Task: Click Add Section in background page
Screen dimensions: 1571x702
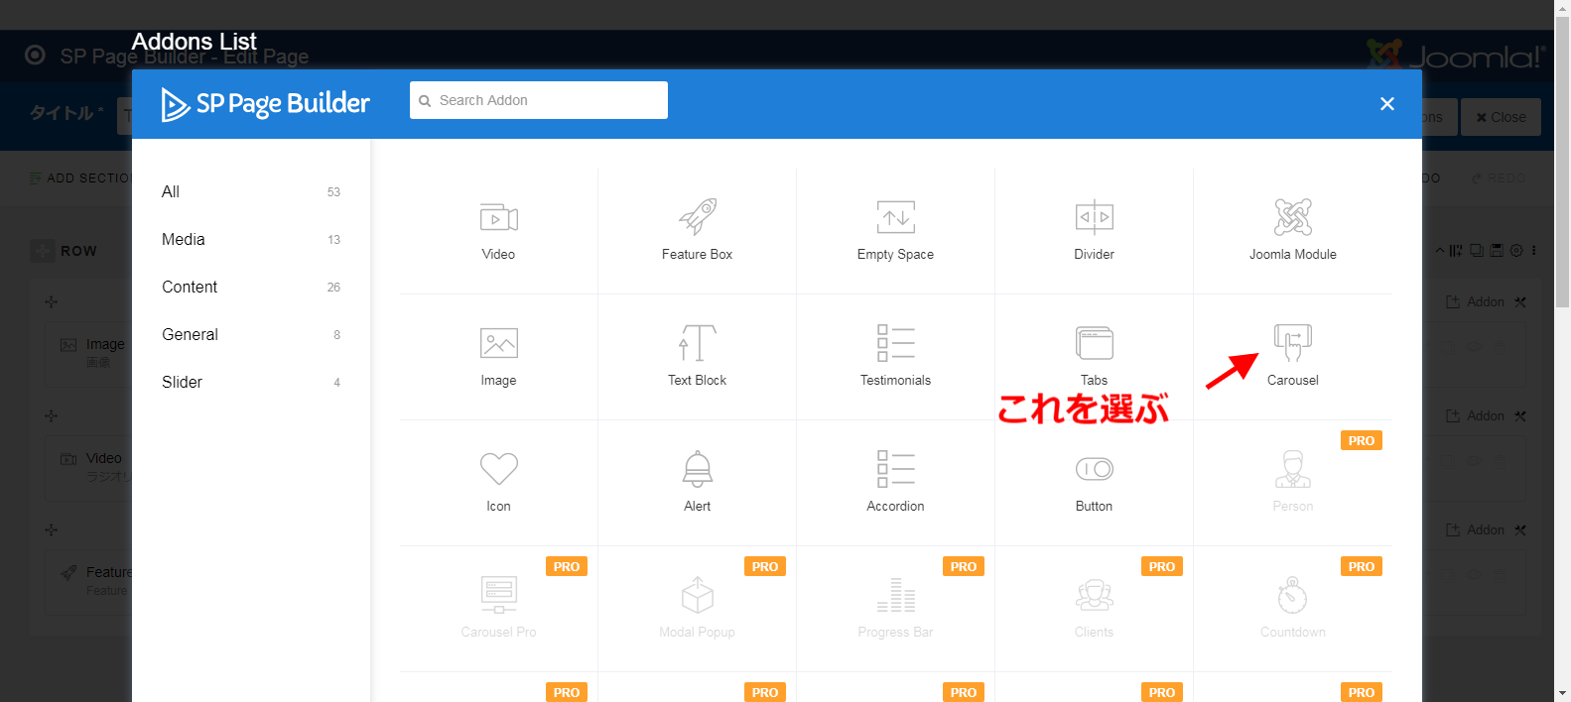Action: [81, 178]
